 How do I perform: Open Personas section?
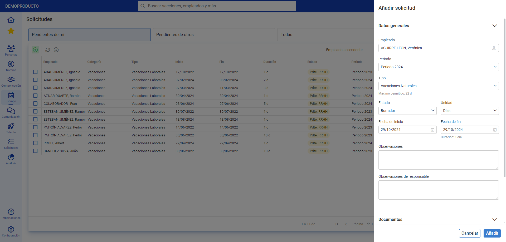click(11, 50)
